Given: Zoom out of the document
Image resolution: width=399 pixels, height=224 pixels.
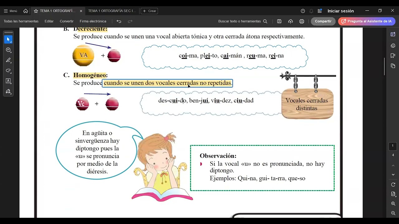Looking at the screenshot, I should click(393, 213).
